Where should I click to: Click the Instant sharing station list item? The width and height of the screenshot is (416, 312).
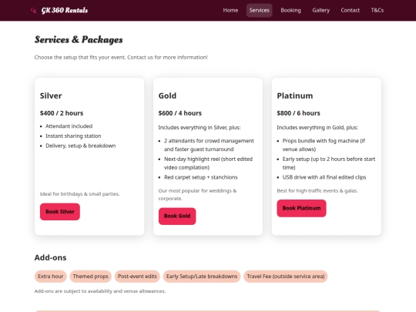(73, 136)
